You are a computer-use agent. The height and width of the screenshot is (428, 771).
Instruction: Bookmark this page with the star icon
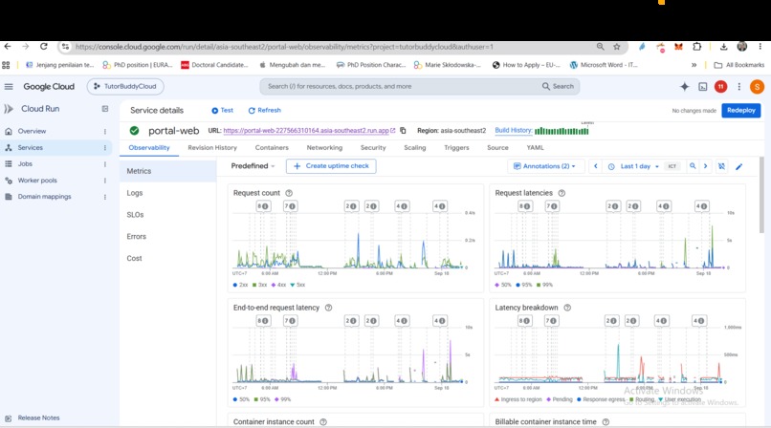click(617, 47)
